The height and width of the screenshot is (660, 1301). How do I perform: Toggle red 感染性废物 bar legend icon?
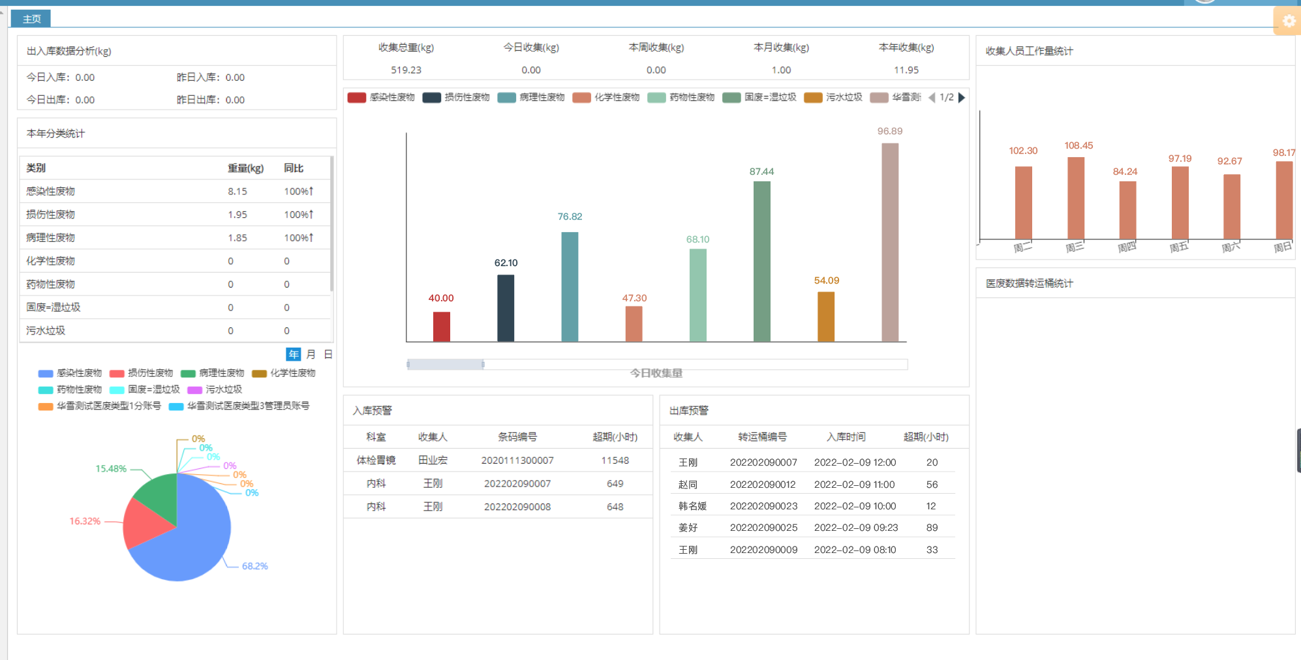[x=356, y=98]
